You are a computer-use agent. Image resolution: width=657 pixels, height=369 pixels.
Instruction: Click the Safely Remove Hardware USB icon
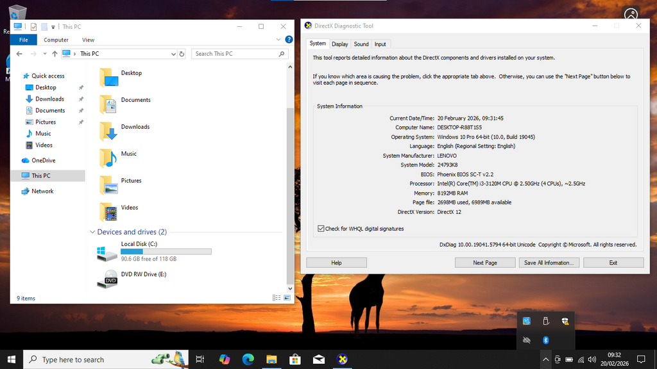click(x=545, y=320)
